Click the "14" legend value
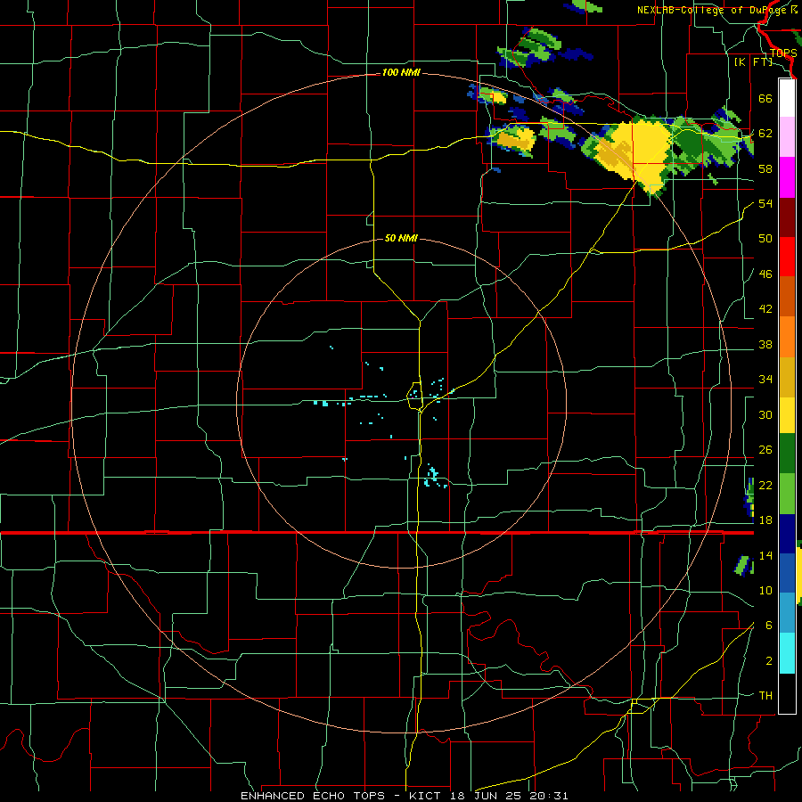 coord(765,555)
